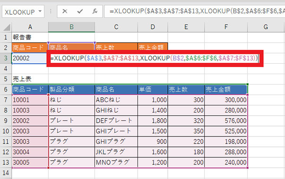Click code cell 10003
This screenshot has height=179, width=285.
coord(30,111)
